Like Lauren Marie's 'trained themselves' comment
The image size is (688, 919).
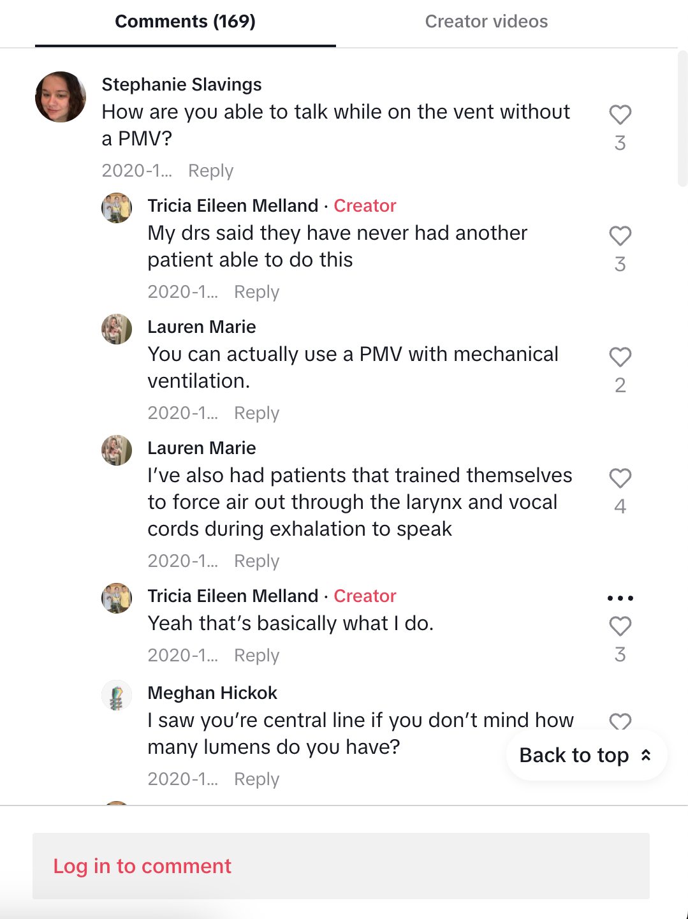[620, 478]
